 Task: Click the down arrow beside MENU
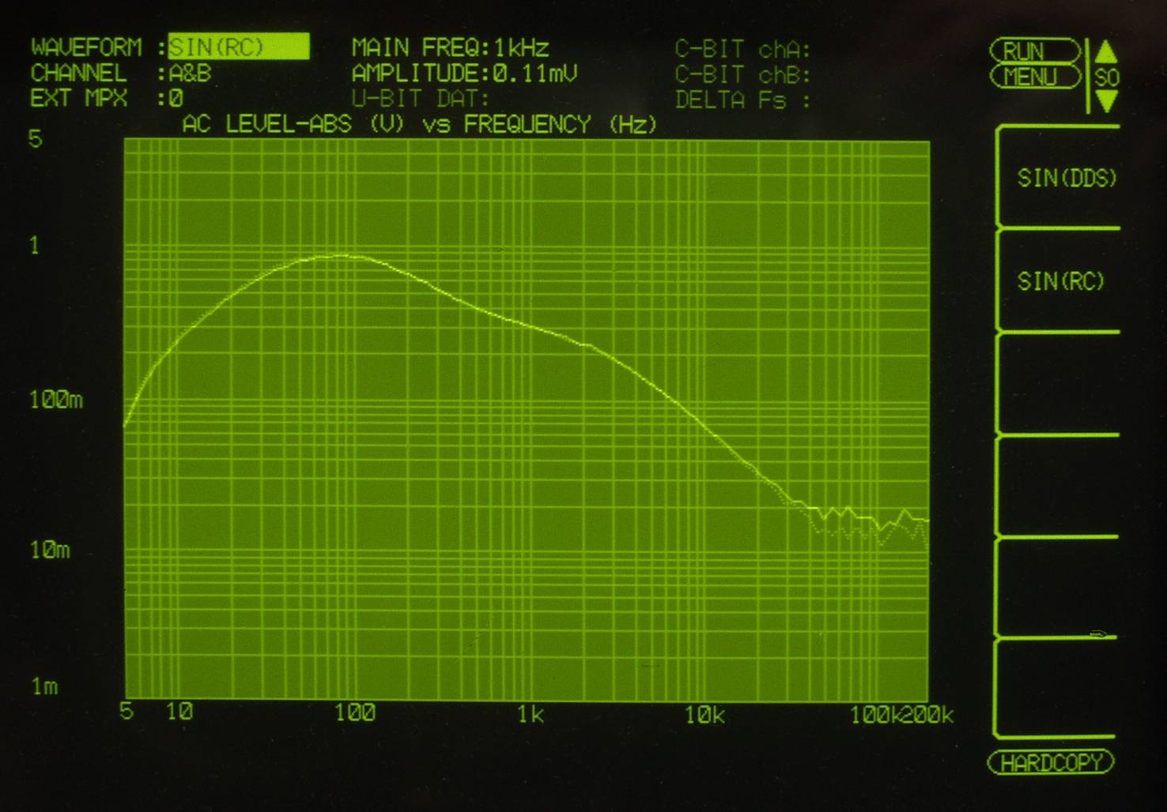[1107, 100]
